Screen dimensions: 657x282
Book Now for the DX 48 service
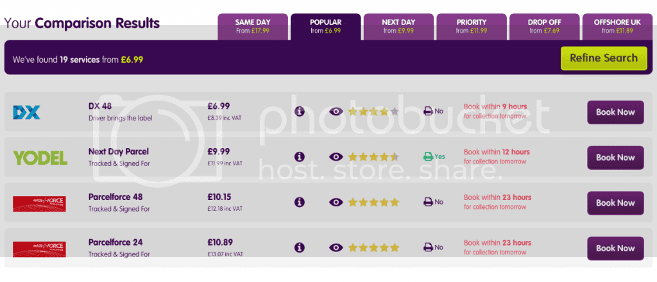(x=615, y=112)
